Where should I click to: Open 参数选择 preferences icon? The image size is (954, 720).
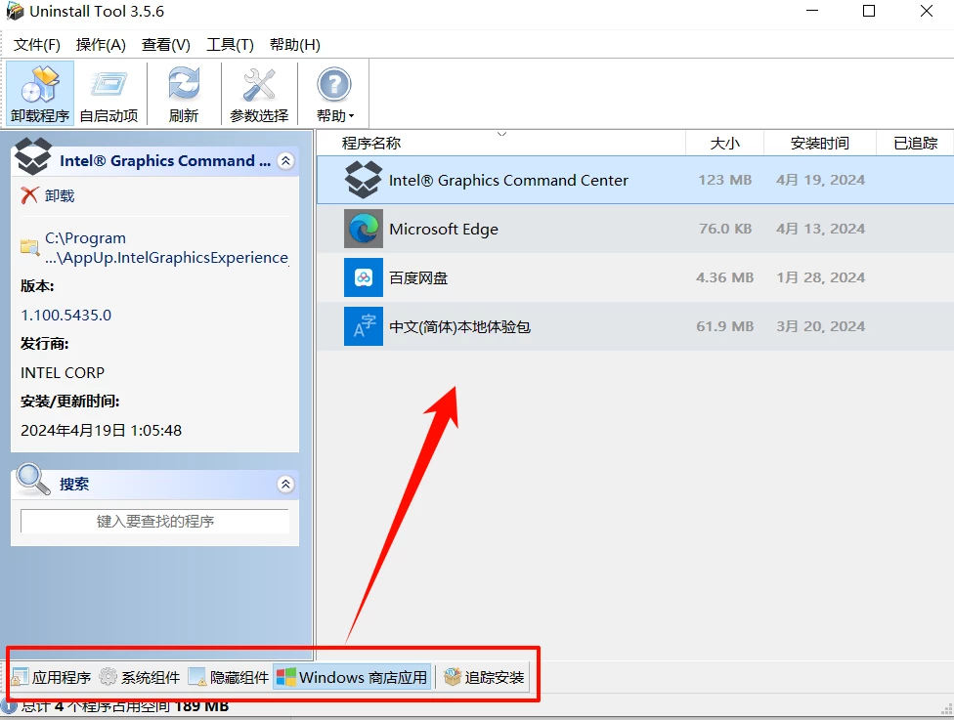pos(259,85)
